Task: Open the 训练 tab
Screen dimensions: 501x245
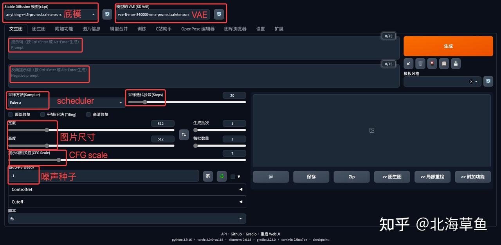Action: [142, 29]
